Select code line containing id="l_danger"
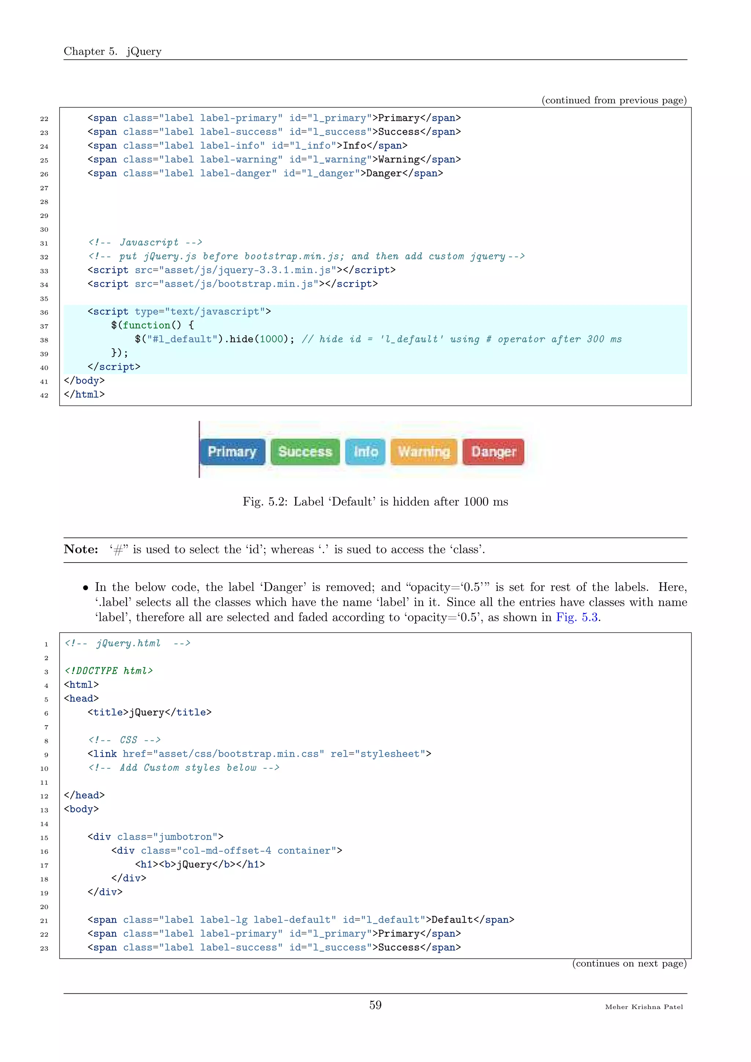The height and width of the screenshot is (1062, 751). (265, 173)
